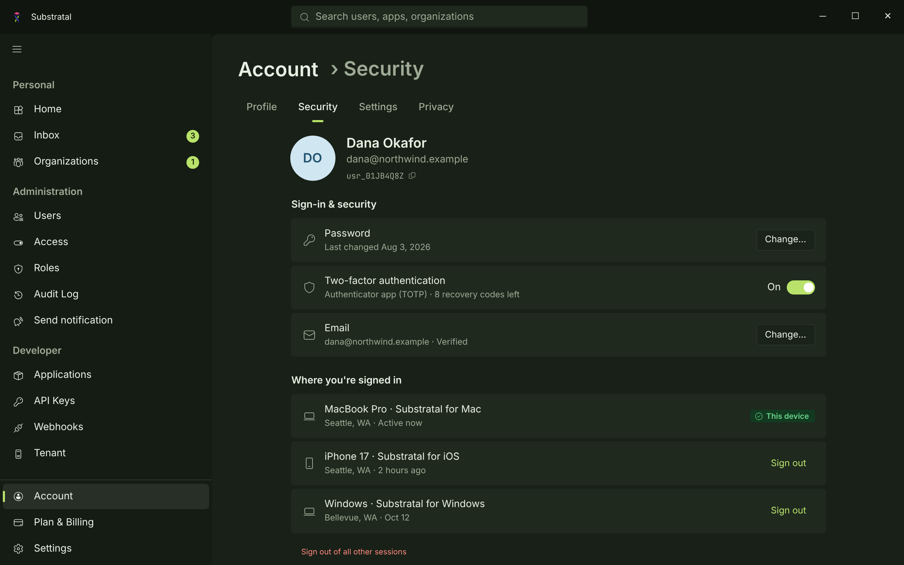The image size is (904, 565).
Task: Click the Audit Log history icon
Action: [18, 295]
